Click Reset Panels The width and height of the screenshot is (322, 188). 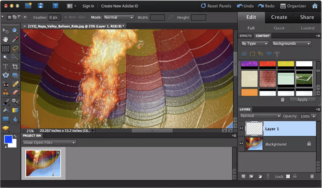click(x=216, y=6)
